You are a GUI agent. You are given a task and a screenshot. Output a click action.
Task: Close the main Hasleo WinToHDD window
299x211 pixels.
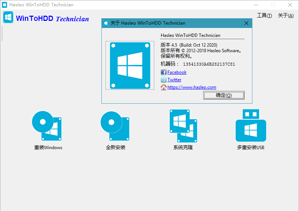coord(290,5)
